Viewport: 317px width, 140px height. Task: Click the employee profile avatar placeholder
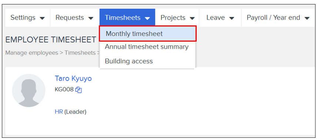pyautogui.click(x=29, y=90)
